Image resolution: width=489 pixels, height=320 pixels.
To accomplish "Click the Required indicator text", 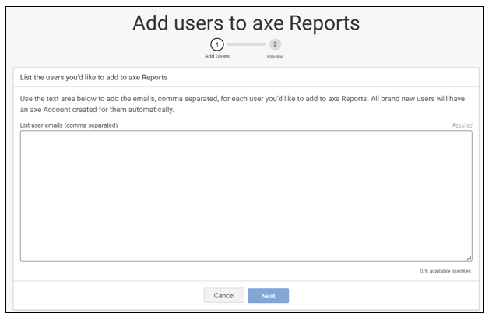I will tap(462, 125).
